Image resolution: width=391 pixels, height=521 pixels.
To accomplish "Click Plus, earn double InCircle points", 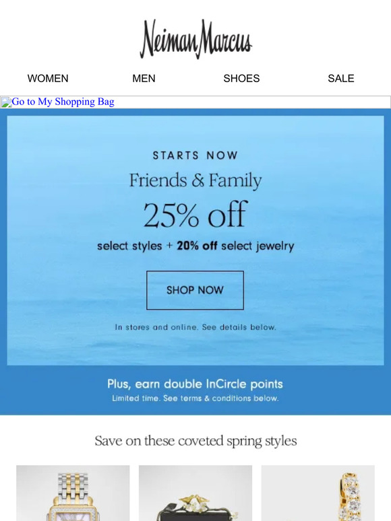I will click(195, 384).
